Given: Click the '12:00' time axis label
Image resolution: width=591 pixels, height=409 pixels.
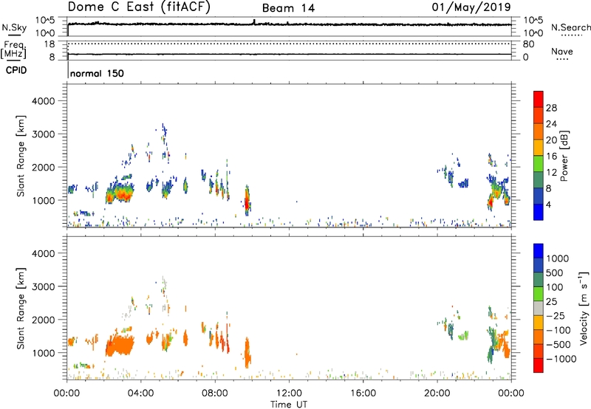Looking at the screenshot, I should click(x=289, y=393).
